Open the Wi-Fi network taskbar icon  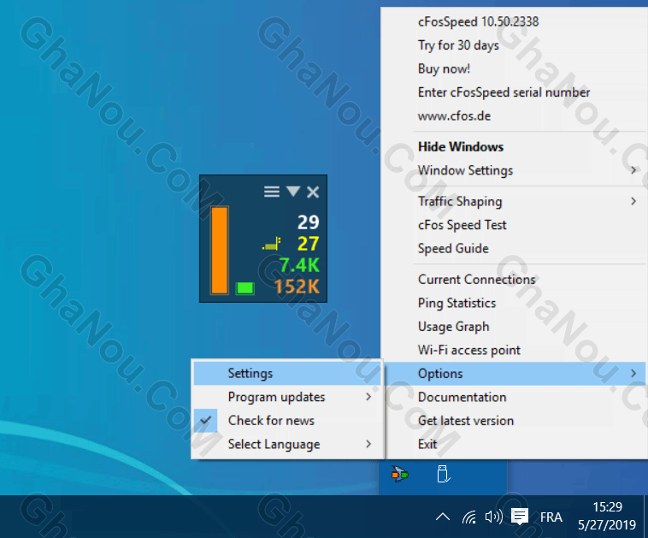click(469, 517)
